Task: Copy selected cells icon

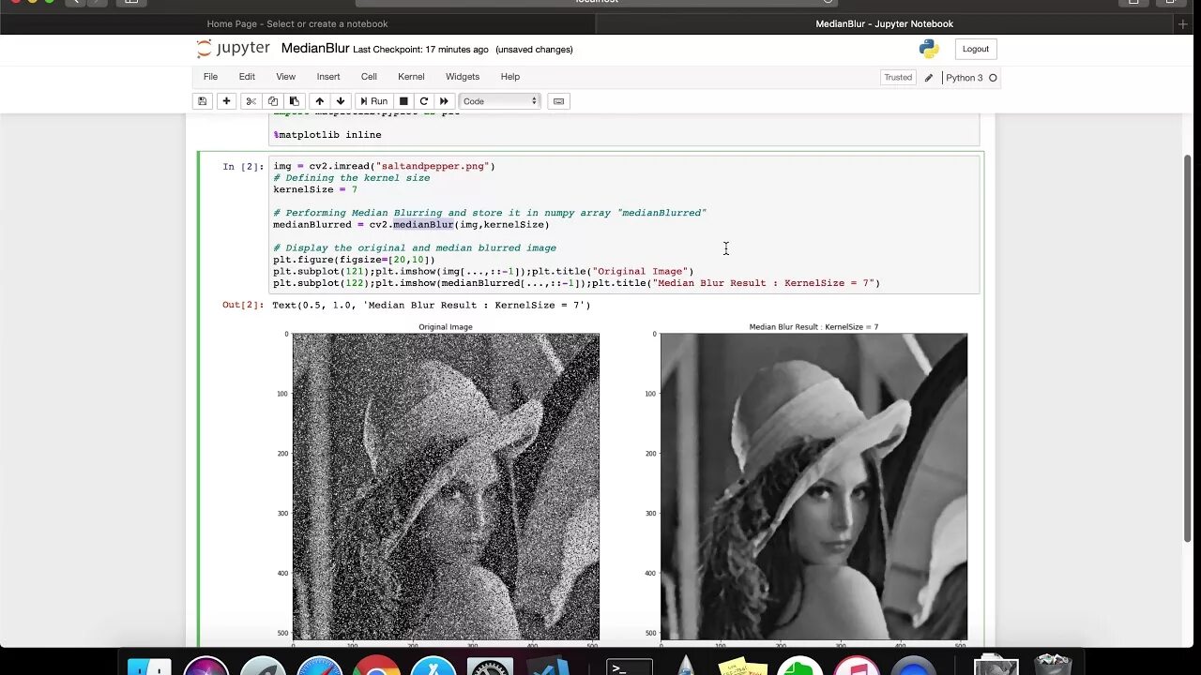Action: (273, 101)
